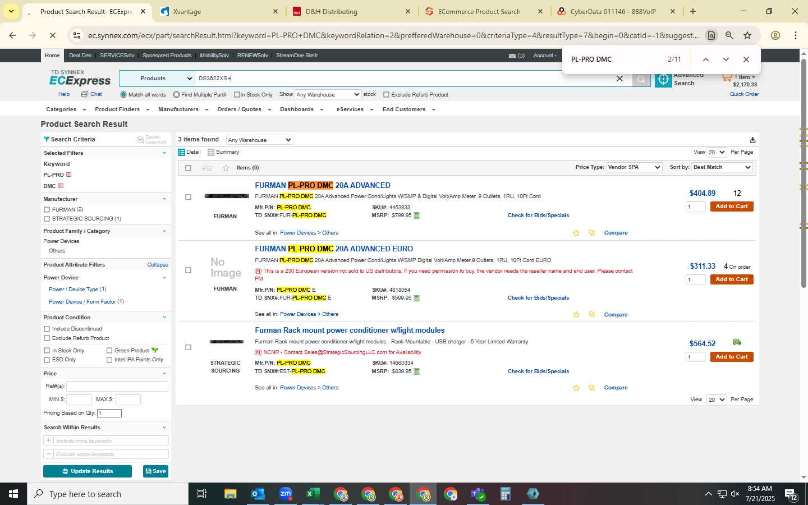Open Excel from the taskbar
Image resolution: width=808 pixels, height=505 pixels.
pos(313,494)
